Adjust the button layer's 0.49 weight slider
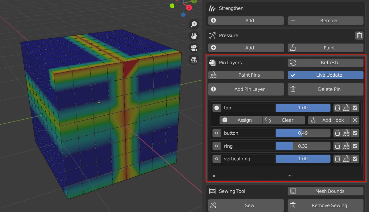 [x=303, y=133]
